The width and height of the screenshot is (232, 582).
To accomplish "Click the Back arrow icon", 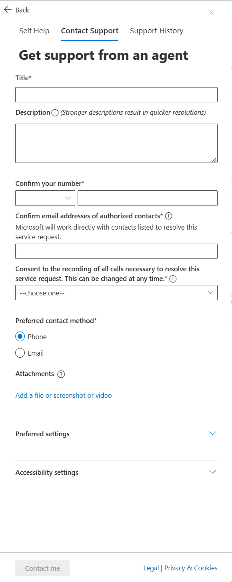I will point(8,10).
